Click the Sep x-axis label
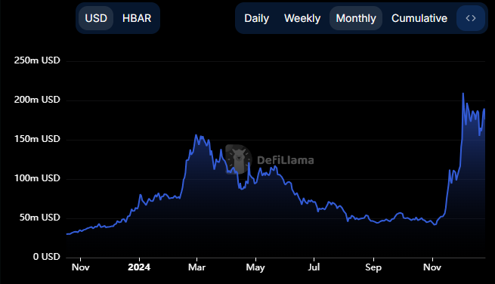 pyautogui.click(x=373, y=267)
